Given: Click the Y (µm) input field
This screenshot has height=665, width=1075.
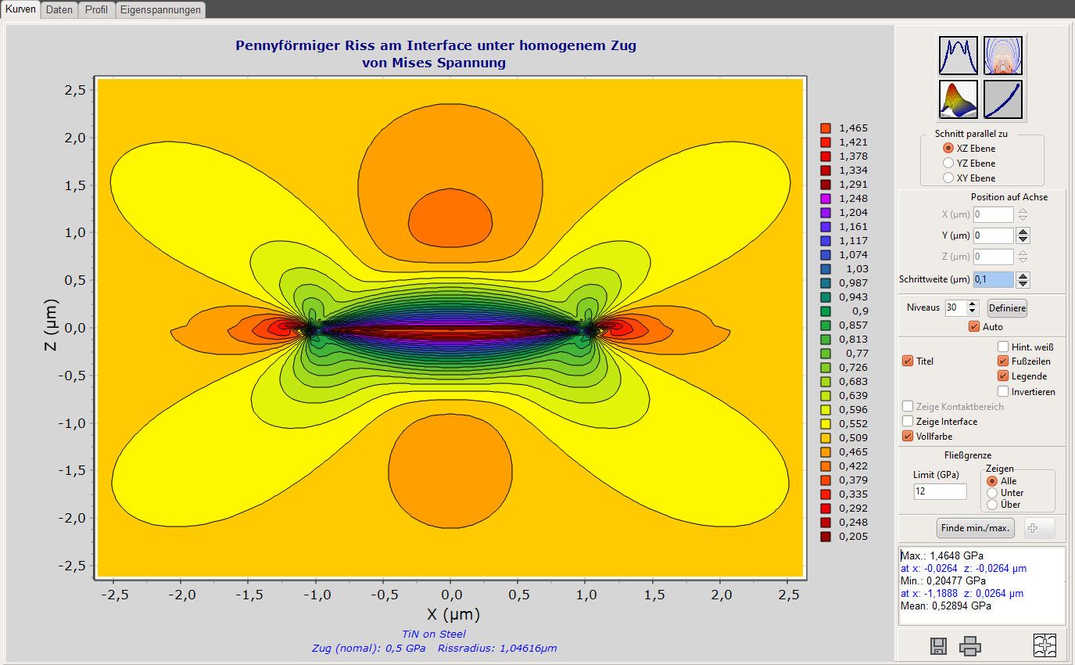Looking at the screenshot, I should [994, 235].
